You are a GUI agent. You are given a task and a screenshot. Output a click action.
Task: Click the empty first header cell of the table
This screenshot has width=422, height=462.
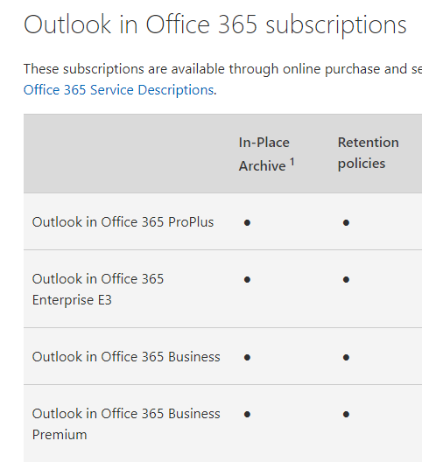[x=130, y=153]
